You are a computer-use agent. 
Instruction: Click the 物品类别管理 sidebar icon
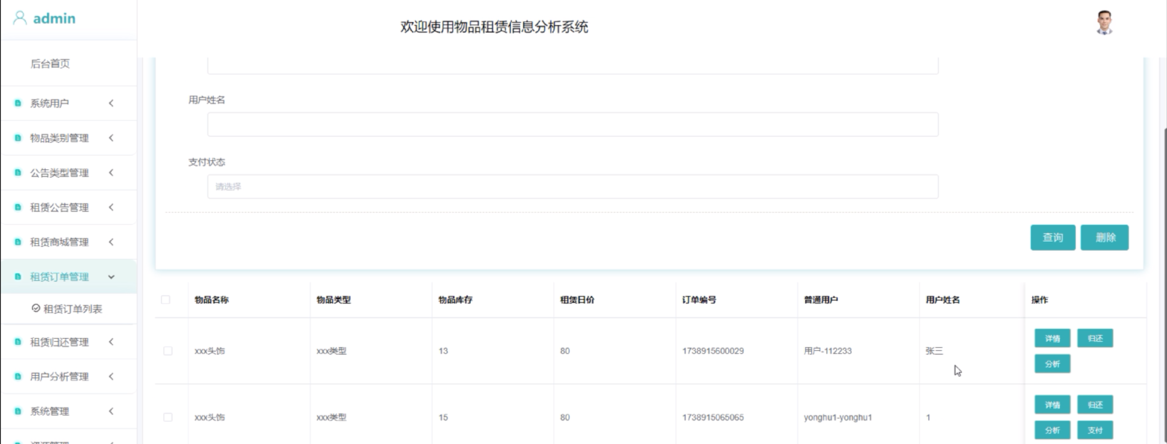17,138
